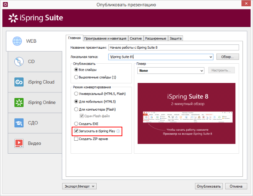Expand the Локальная папка dropdown arrow
Viewport: 253px width, 196px height.
[x=210, y=57]
